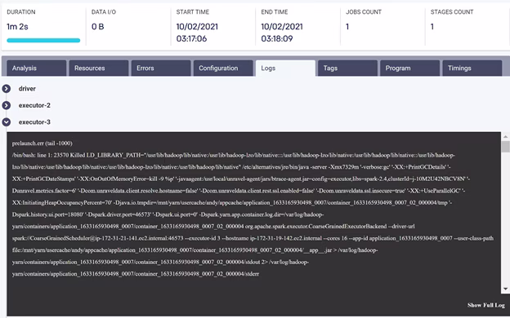Screen dimensions: 510x318
Task: Switch to the Configuration tab
Action: [223, 68]
